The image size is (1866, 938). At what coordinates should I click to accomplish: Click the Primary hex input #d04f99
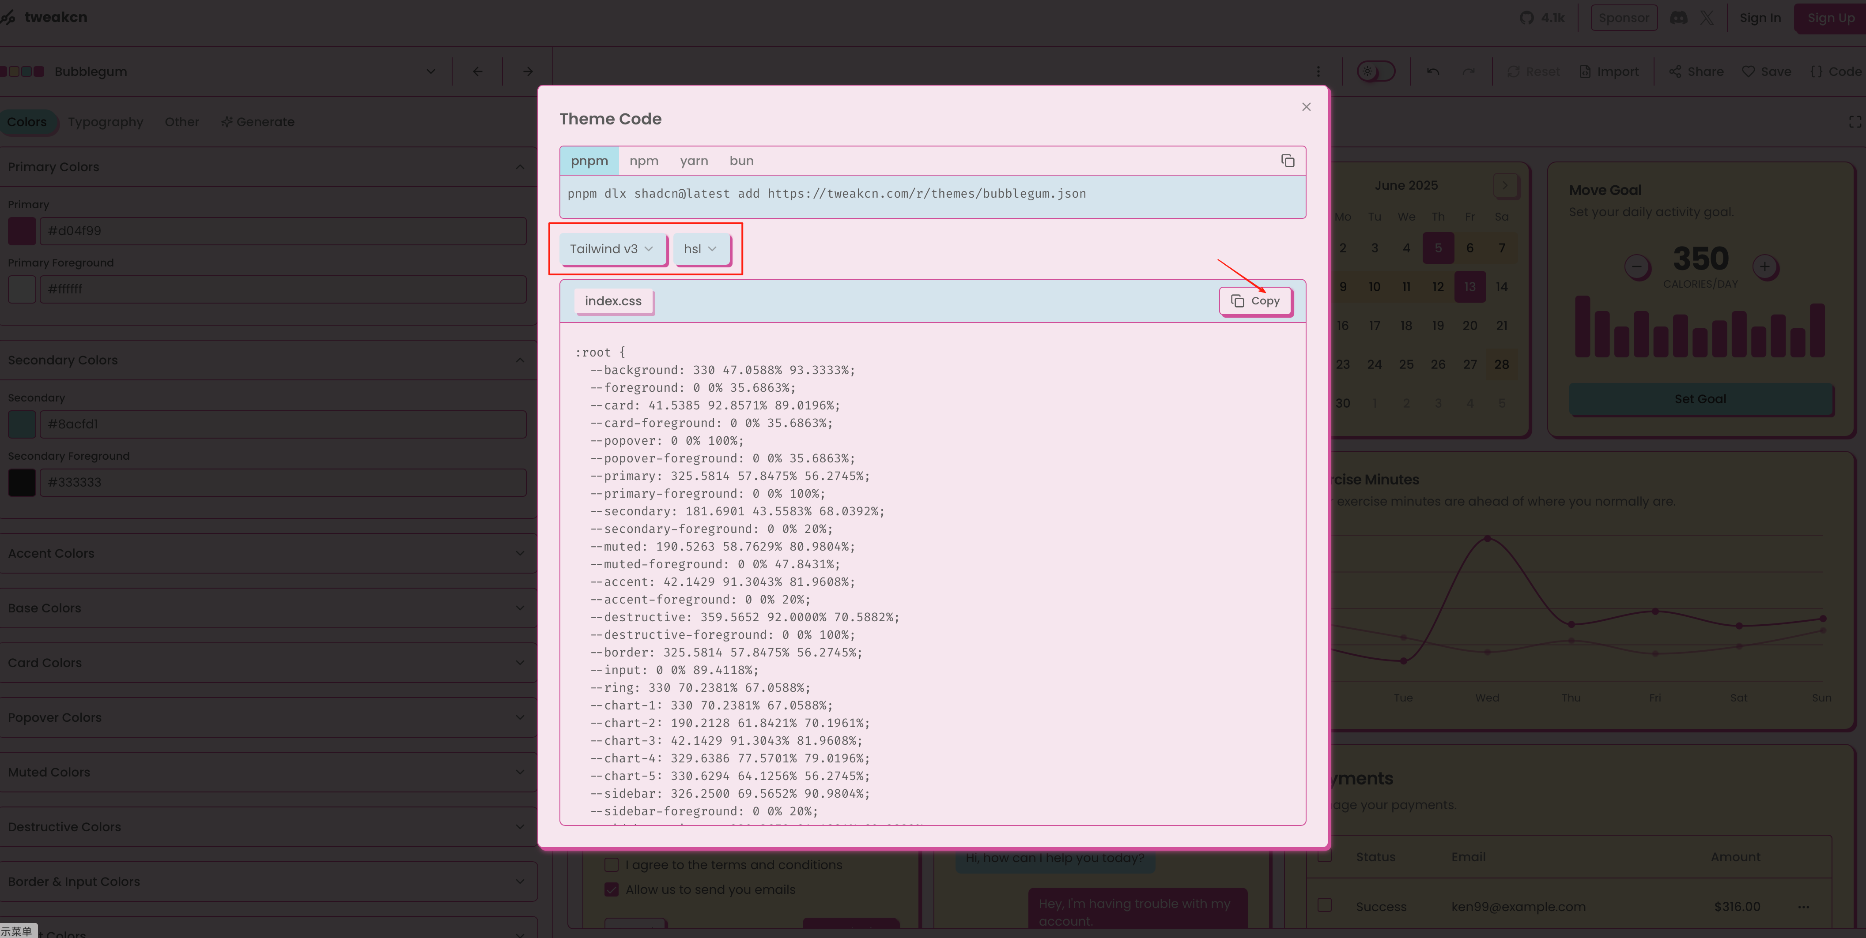(283, 231)
